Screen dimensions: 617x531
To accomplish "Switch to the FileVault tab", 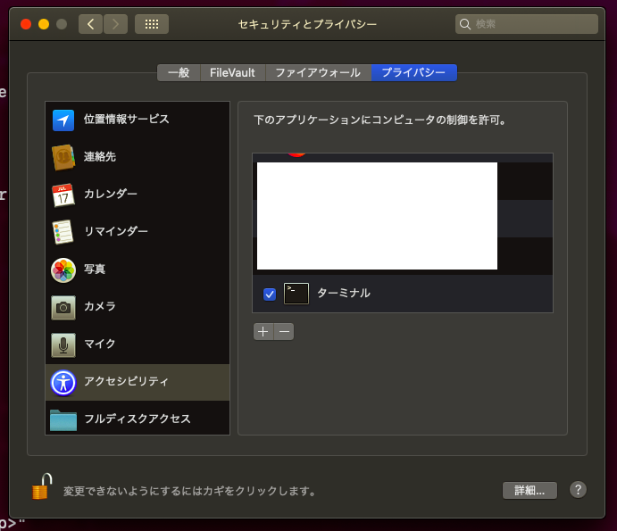I will click(x=232, y=73).
